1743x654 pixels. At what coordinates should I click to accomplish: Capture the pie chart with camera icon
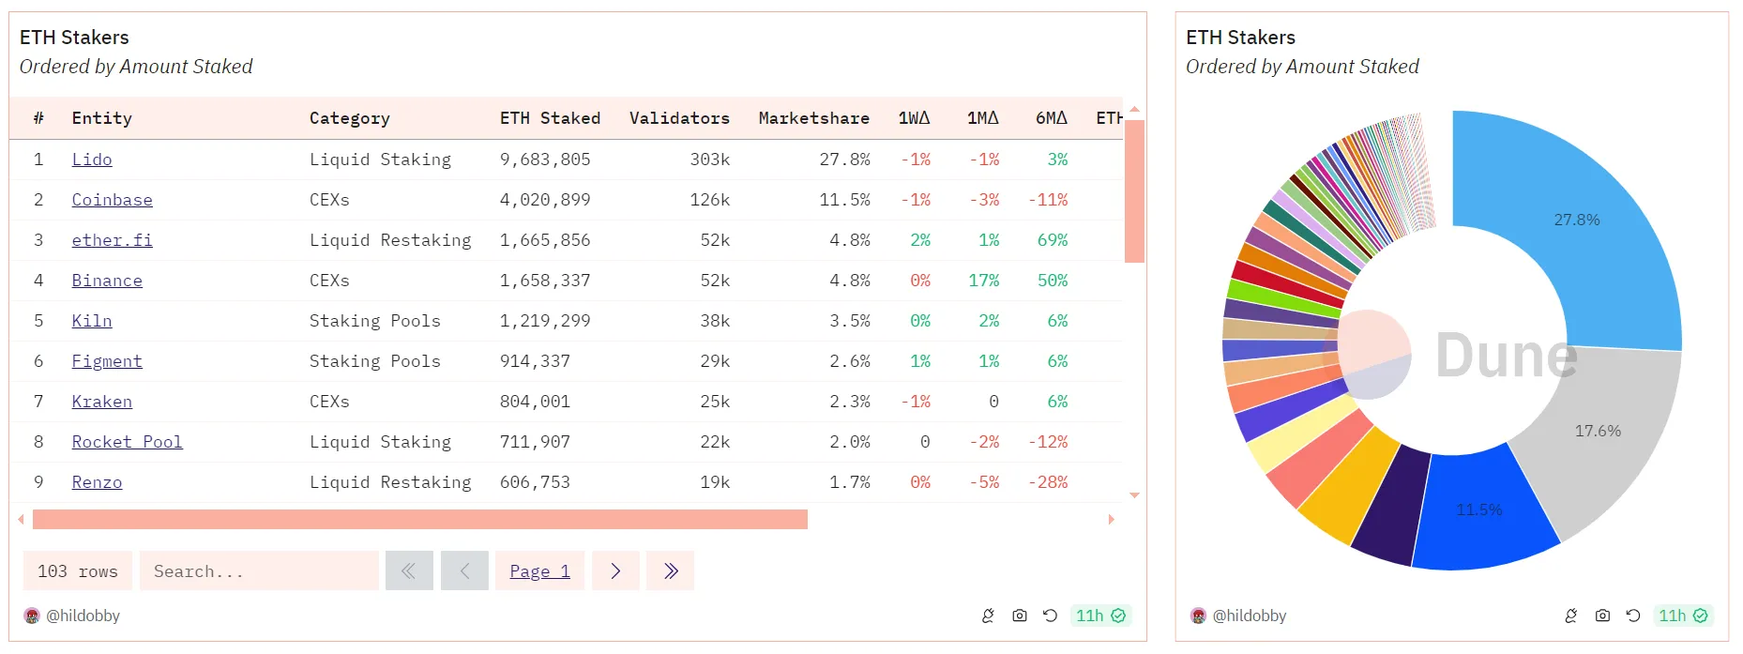(1602, 616)
